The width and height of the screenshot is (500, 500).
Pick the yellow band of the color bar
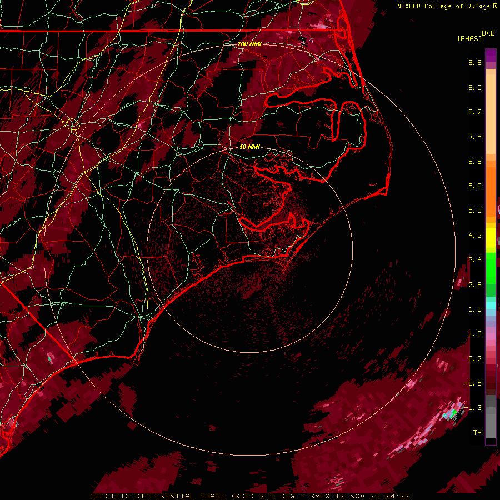click(x=491, y=238)
